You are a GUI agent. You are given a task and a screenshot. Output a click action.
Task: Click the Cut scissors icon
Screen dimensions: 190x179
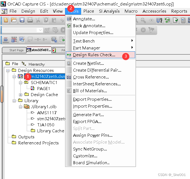point(38,20)
